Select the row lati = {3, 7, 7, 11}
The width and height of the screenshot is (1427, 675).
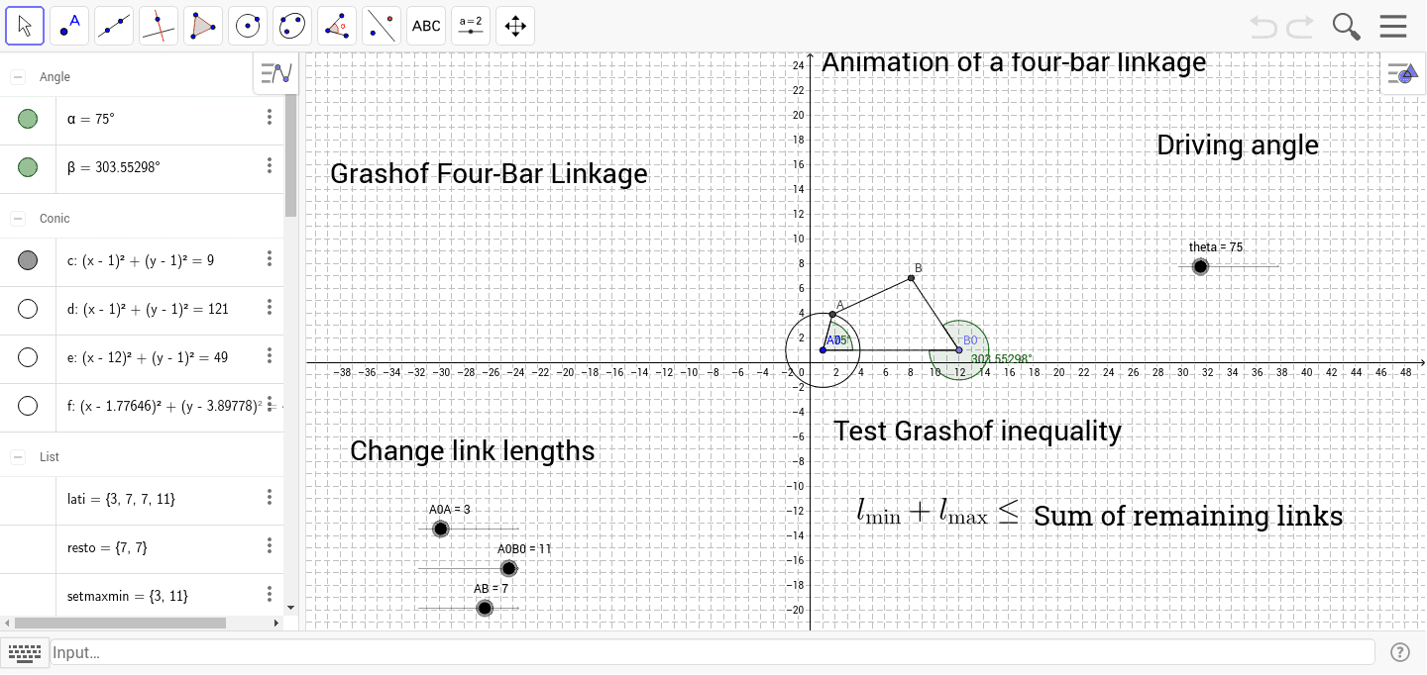point(142,499)
